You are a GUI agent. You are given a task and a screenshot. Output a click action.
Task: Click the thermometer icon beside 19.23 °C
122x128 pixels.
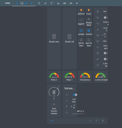point(98,29)
